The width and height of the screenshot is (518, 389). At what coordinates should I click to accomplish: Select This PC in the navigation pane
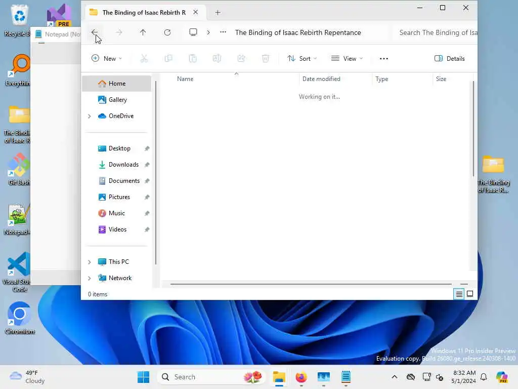117,262
